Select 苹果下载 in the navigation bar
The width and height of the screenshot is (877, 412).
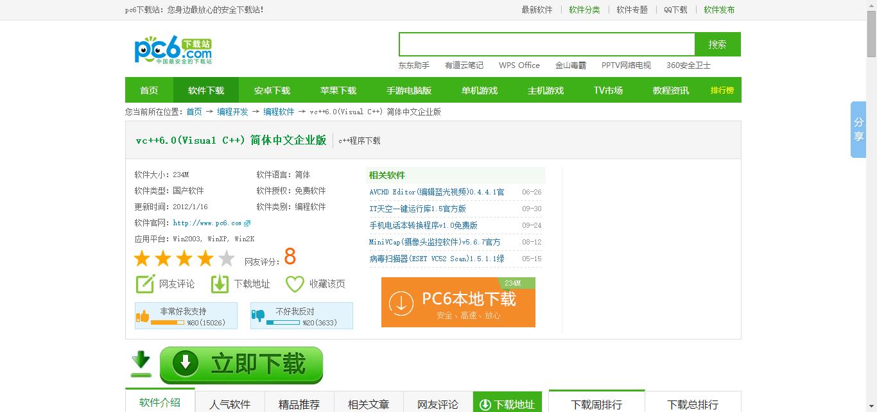(x=338, y=90)
